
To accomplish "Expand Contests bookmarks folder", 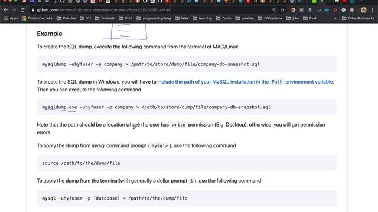I will click(105, 18).
